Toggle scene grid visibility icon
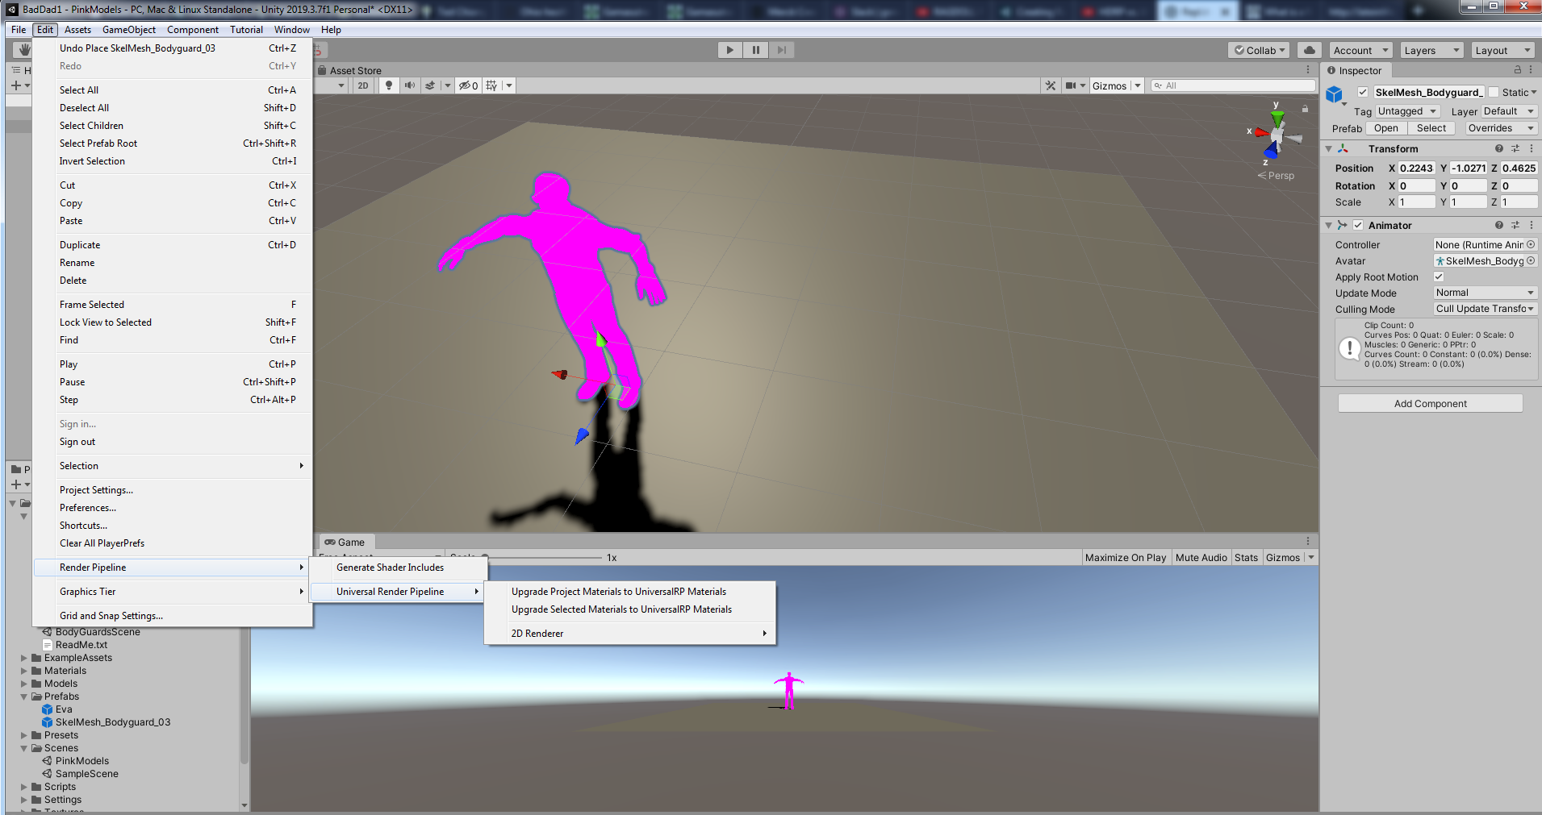The image size is (1542, 815). point(491,85)
